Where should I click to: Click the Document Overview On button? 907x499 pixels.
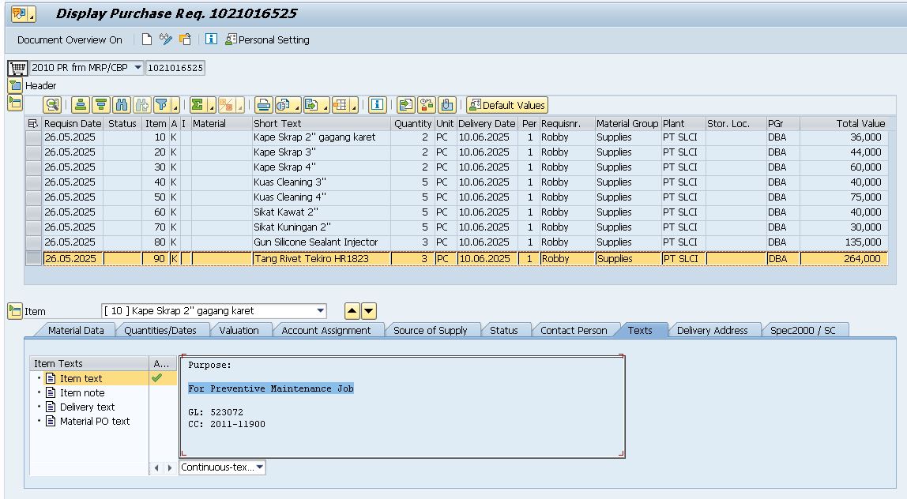click(70, 40)
